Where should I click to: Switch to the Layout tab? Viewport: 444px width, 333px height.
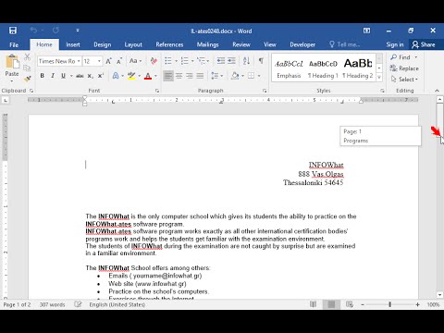133,44
